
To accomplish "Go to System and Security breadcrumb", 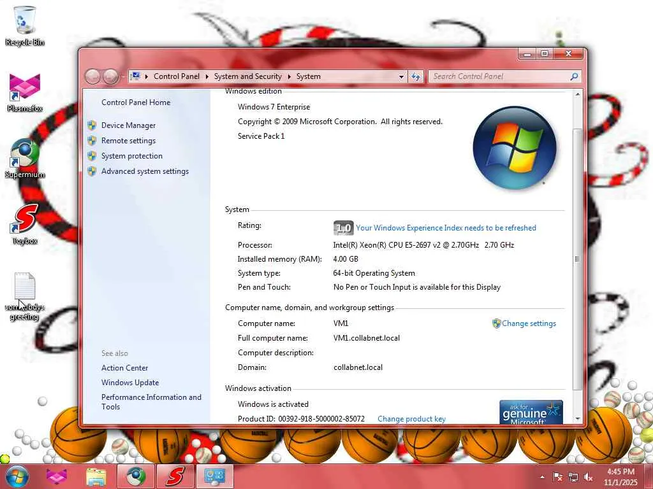I will tap(248, 76).
